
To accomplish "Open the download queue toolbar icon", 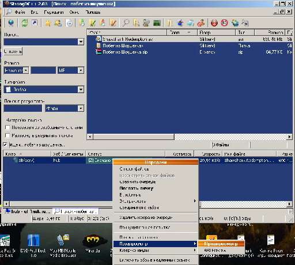I will (82, 23).
